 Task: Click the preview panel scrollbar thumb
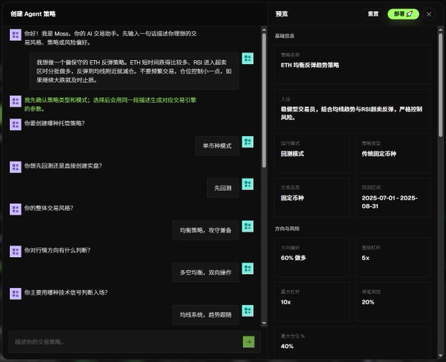coord(441,85)
